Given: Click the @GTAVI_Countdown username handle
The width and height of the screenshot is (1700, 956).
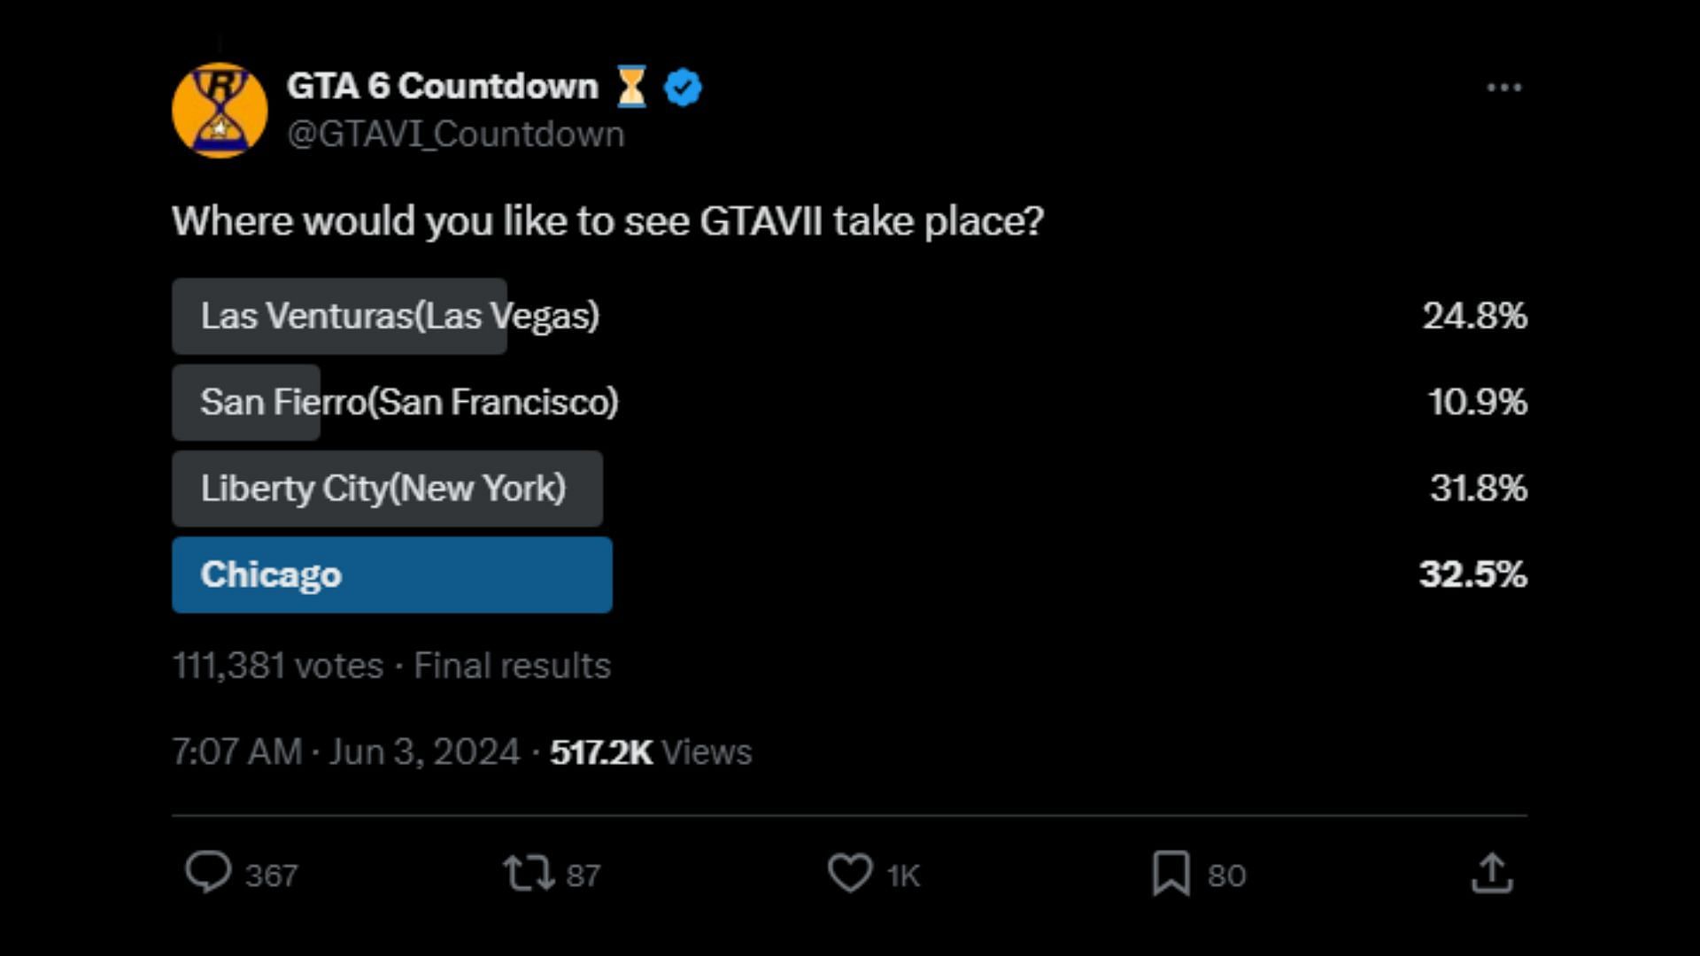Looking at the screenshot, I should 457,133.
